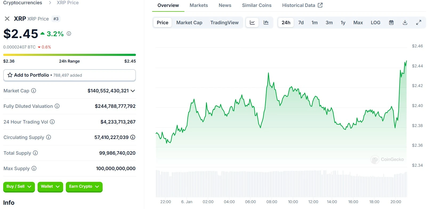Screen dimensions: 436x209
Task: Go to Cryptocurrencies breadcrumb link
Action: point(23,3)
